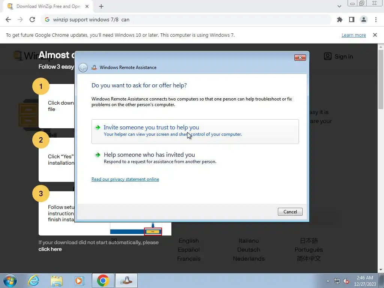The image size is (384, 288).
Task: Click Chrome back navigation arrow
Action: pyautogui.click(x=8, y=19)
